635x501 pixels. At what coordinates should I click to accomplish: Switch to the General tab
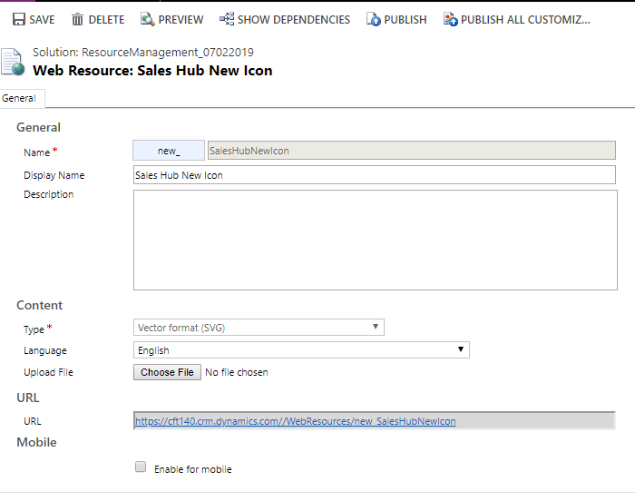click(x=19, y=98)
